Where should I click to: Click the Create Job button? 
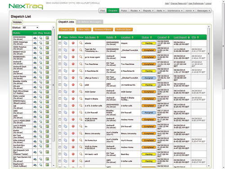67,29
